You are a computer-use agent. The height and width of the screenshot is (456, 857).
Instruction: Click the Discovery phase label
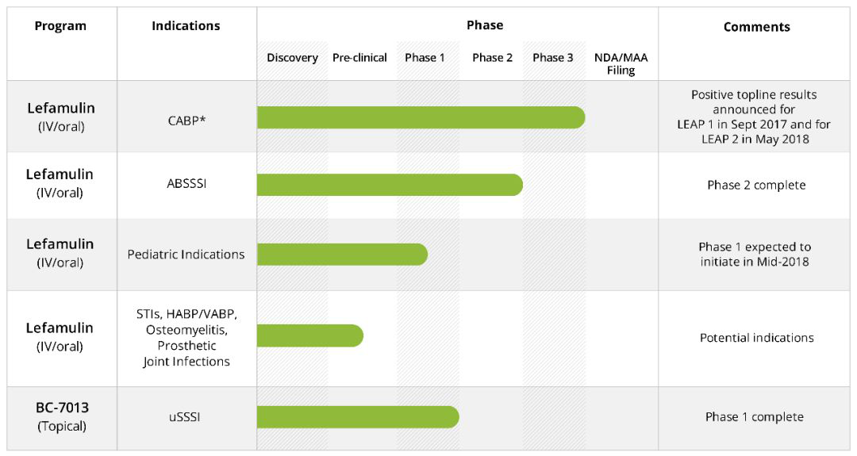pos(292,58)
